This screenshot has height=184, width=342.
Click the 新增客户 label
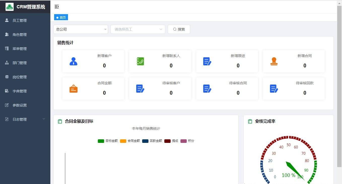click(x=104, y=56)
